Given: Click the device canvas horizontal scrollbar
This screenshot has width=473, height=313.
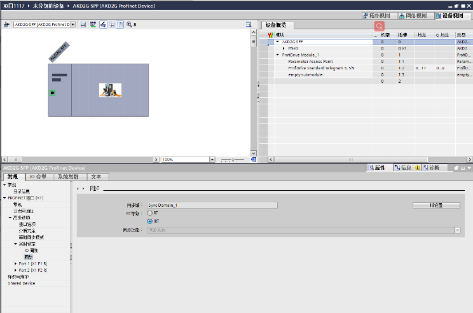Looking at the screenshot, I should 81,160.
